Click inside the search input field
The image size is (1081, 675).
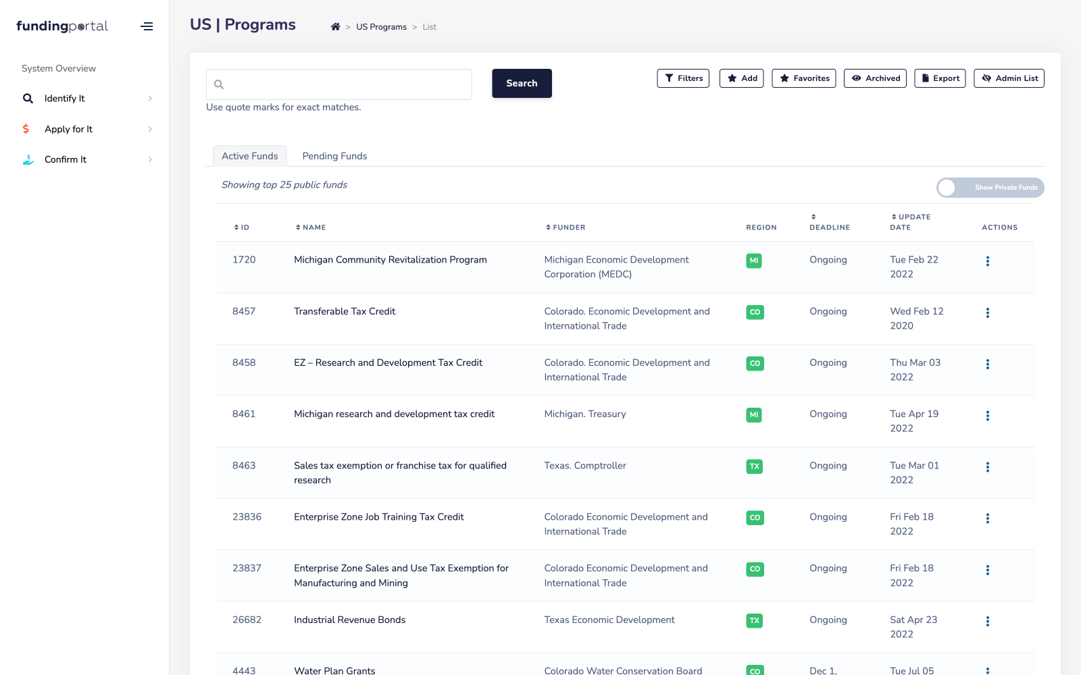[x=338, y=84]
